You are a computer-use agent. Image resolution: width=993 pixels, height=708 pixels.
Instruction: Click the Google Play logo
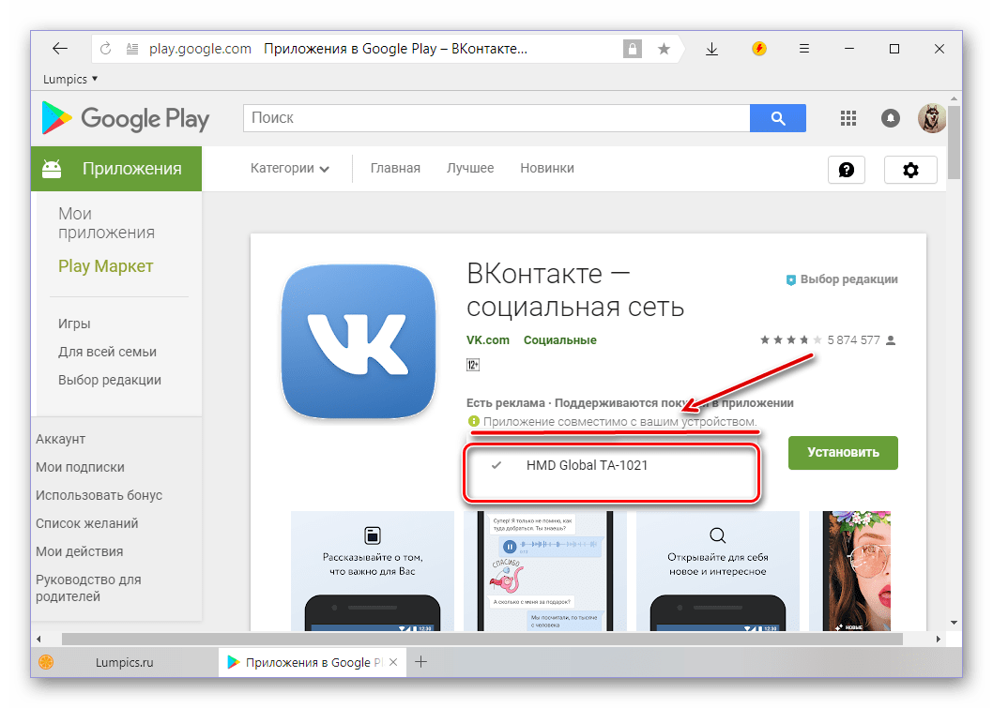pyautogui.click(x=126, y=118)
